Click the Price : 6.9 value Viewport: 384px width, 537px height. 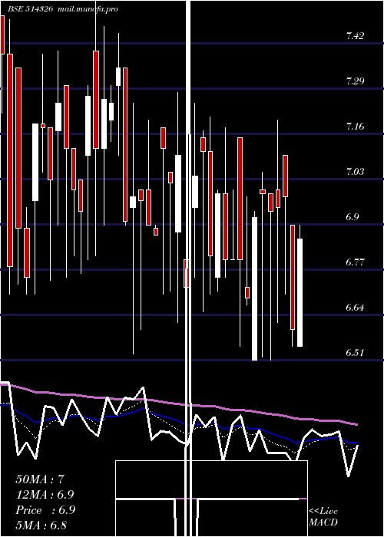tap(45, 510)
